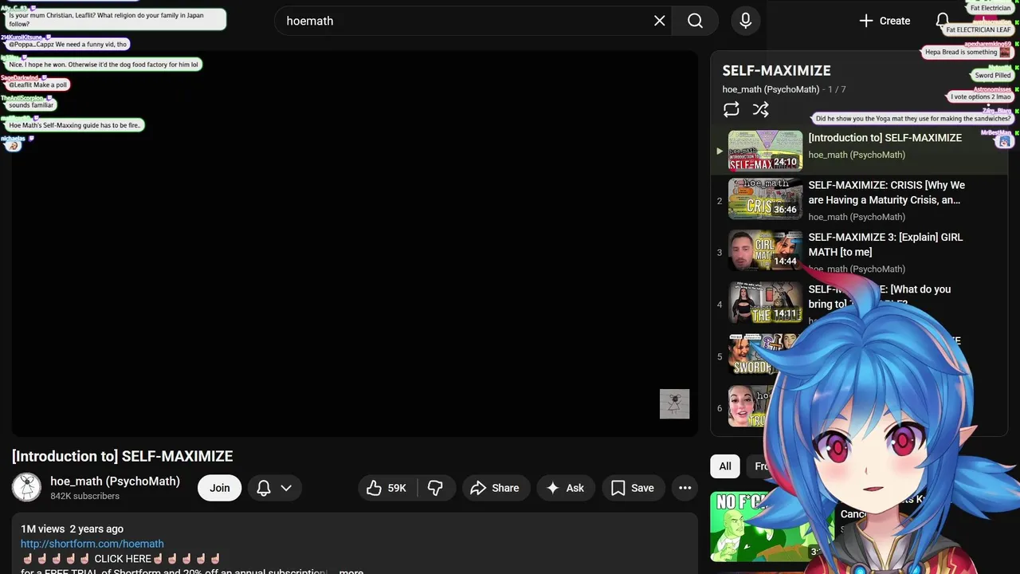Clear the search box with the X icon
The height and width of the screenshot is (574, 1020).
click(x=659, y=21)
